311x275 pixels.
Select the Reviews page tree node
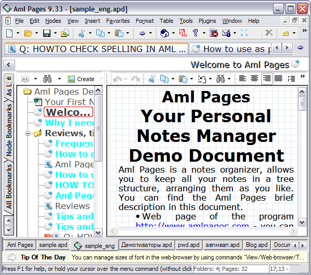(73, 206)
